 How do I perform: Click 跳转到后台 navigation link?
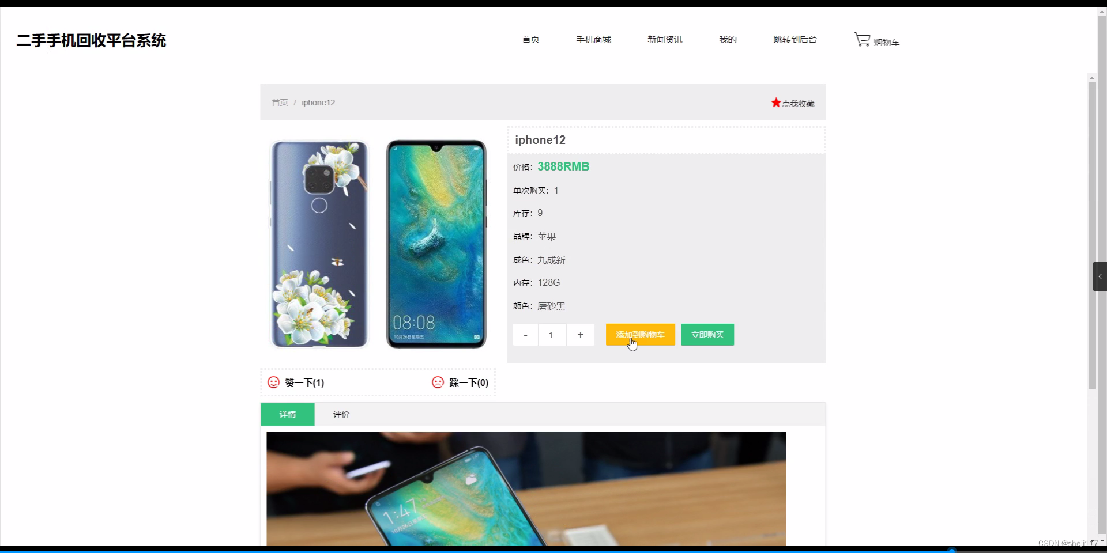(795, 39)
